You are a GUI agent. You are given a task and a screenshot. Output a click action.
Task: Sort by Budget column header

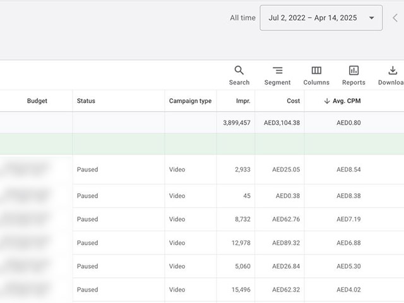click(x=37, y=101)
